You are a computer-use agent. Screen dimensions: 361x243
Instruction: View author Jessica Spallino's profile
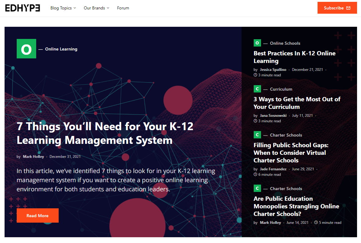(x=273, y=70)
